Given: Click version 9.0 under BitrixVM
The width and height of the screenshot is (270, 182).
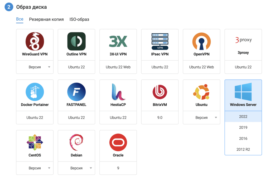Looking at the screenshot, I should point(160,118).
